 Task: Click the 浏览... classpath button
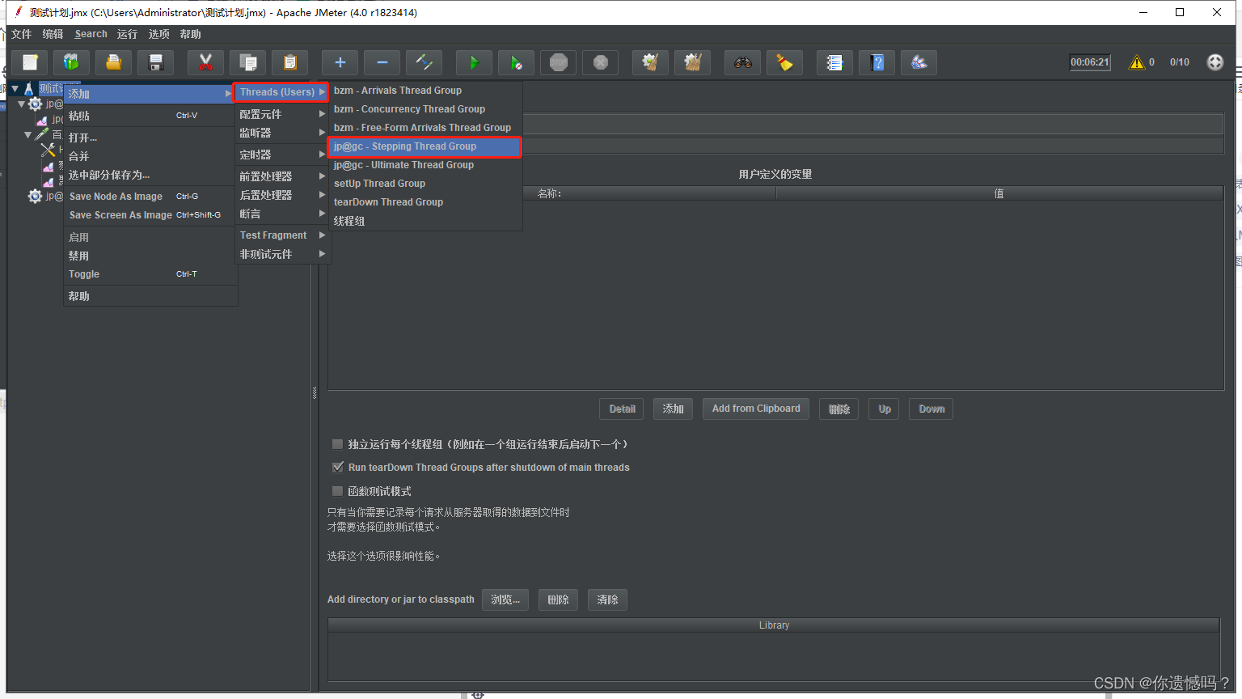505,599
